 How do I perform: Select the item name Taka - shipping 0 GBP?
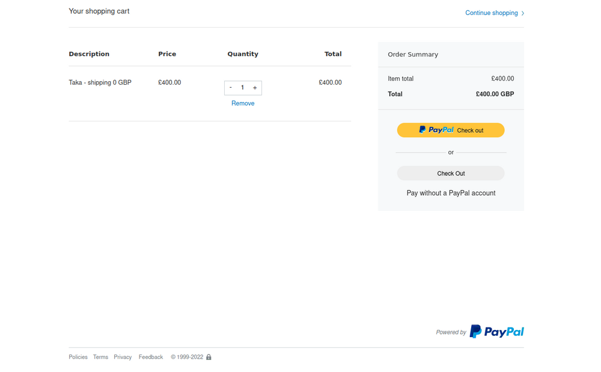tap(100, 82)
